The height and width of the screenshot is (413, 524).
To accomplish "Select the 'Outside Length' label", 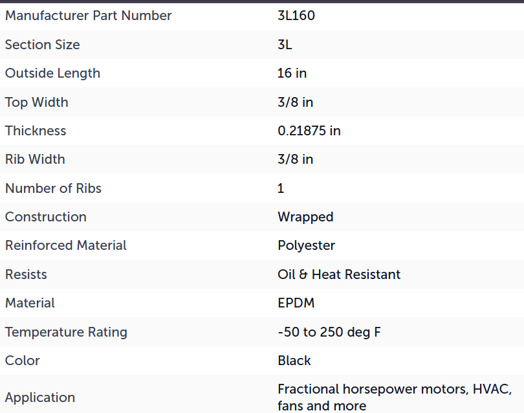I will [52, 74].
